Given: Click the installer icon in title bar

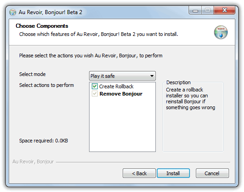Looking at the screenshot, I should pyautogui.click(x=13, y=12).
